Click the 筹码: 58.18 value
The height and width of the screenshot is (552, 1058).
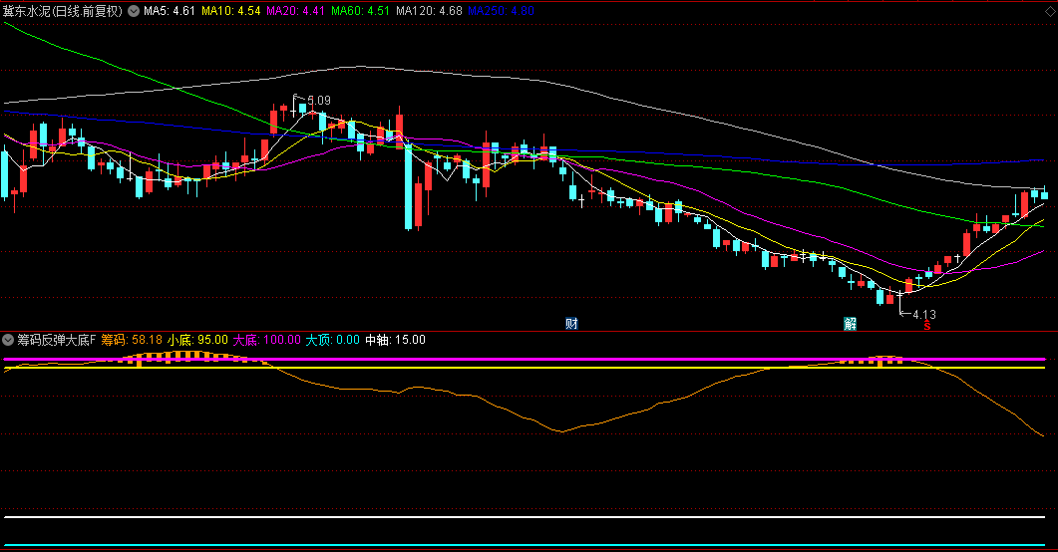point(132,340)
